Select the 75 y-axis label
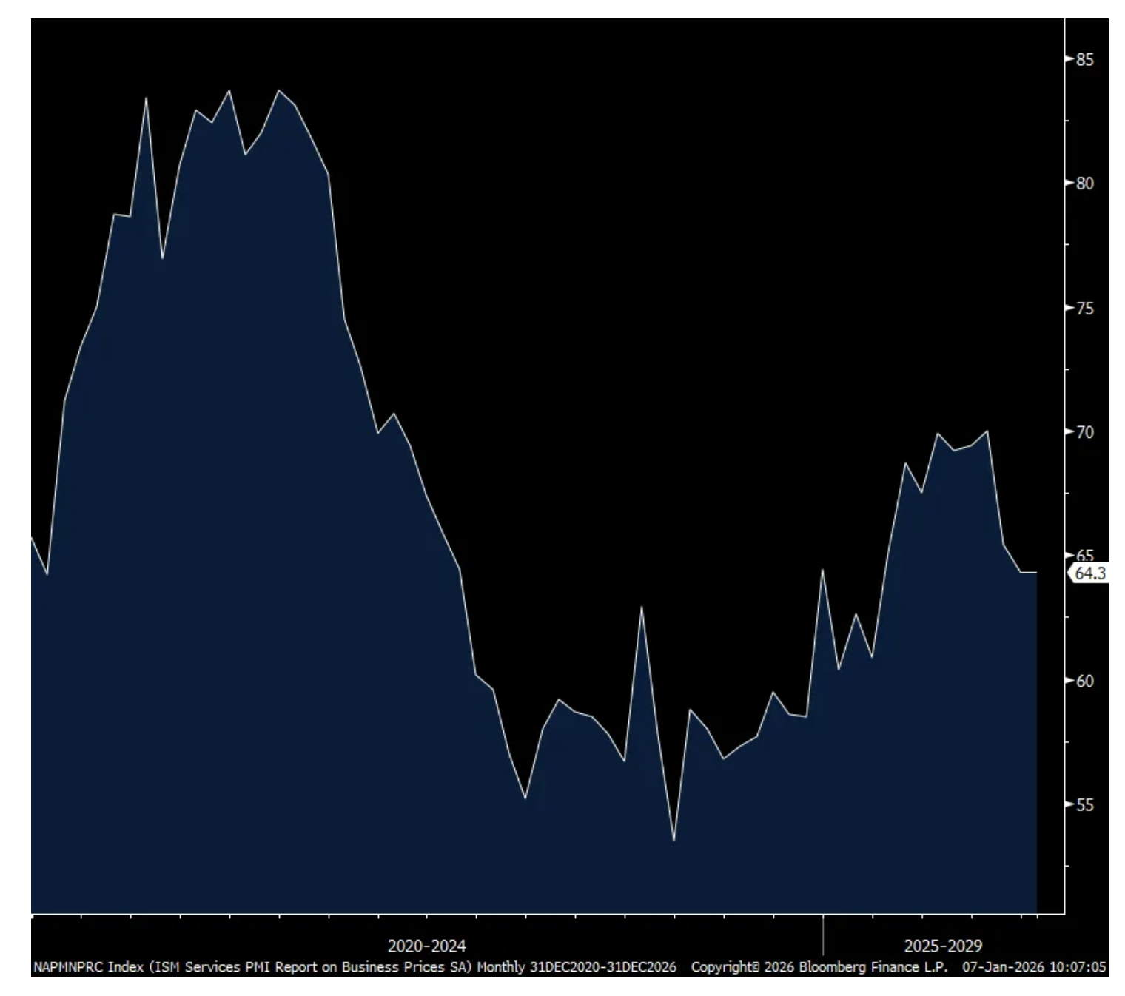The image size is (1125, 996). pyautogui.click(x=1084, y=308)
